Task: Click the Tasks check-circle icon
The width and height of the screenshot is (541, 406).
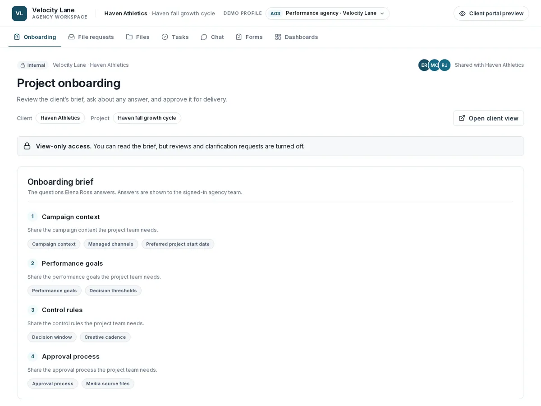Action: click(165, 37)
